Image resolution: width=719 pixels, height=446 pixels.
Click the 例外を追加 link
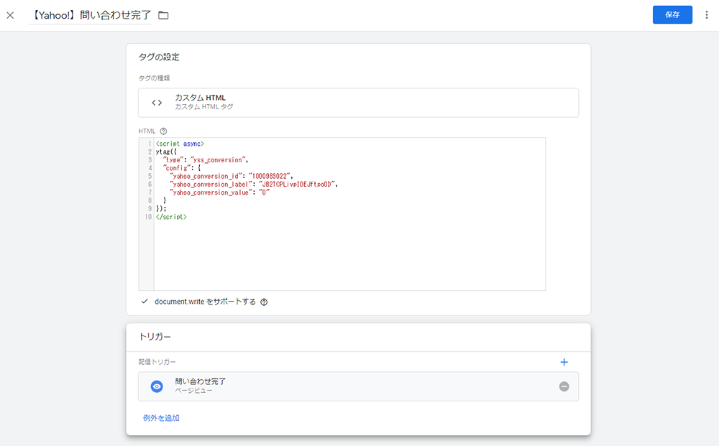pos(161,417)
